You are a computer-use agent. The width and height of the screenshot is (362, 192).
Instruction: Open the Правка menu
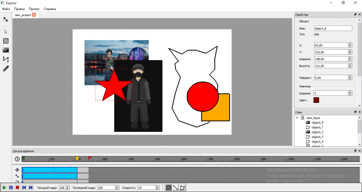[19, 9]
